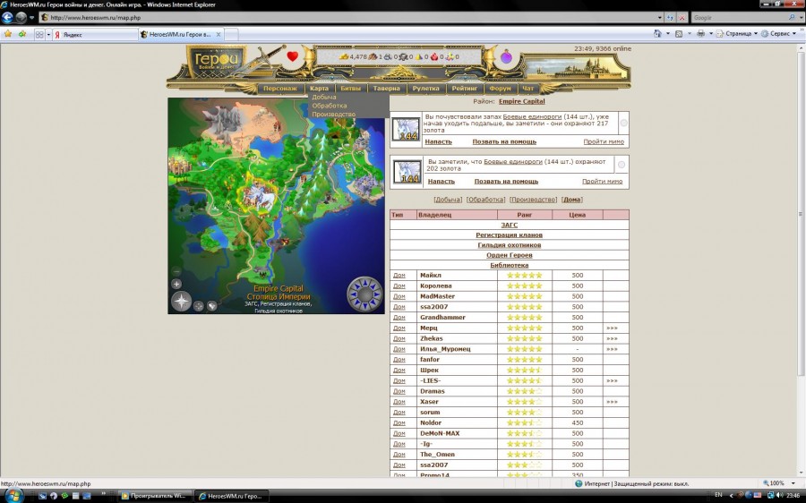Close the HeroesWM browser tab

tap(219, 34)
